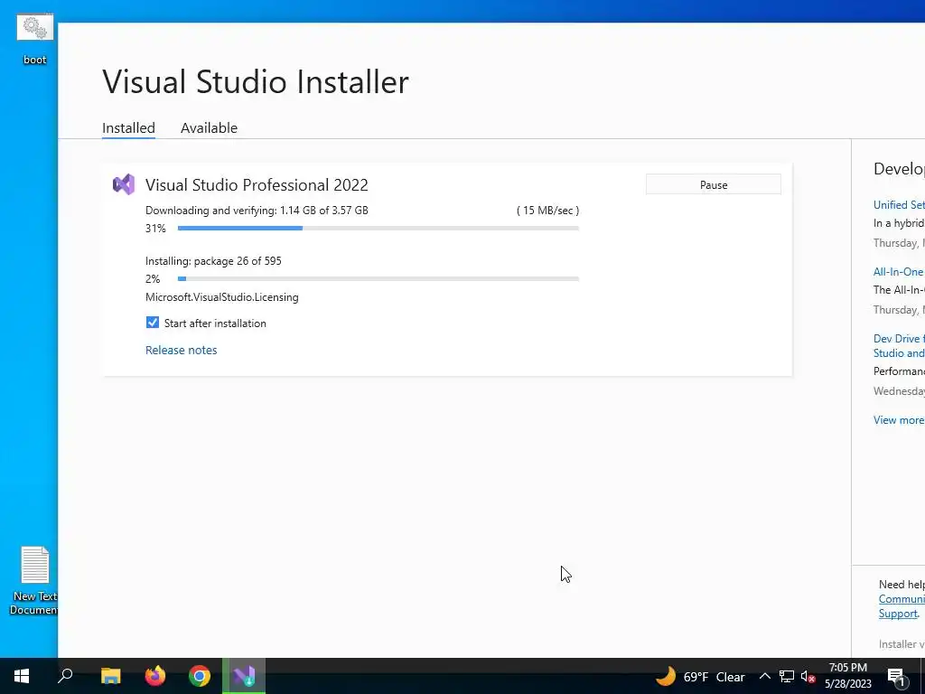Open the Dev Drive news link

[x=899, y=346]
